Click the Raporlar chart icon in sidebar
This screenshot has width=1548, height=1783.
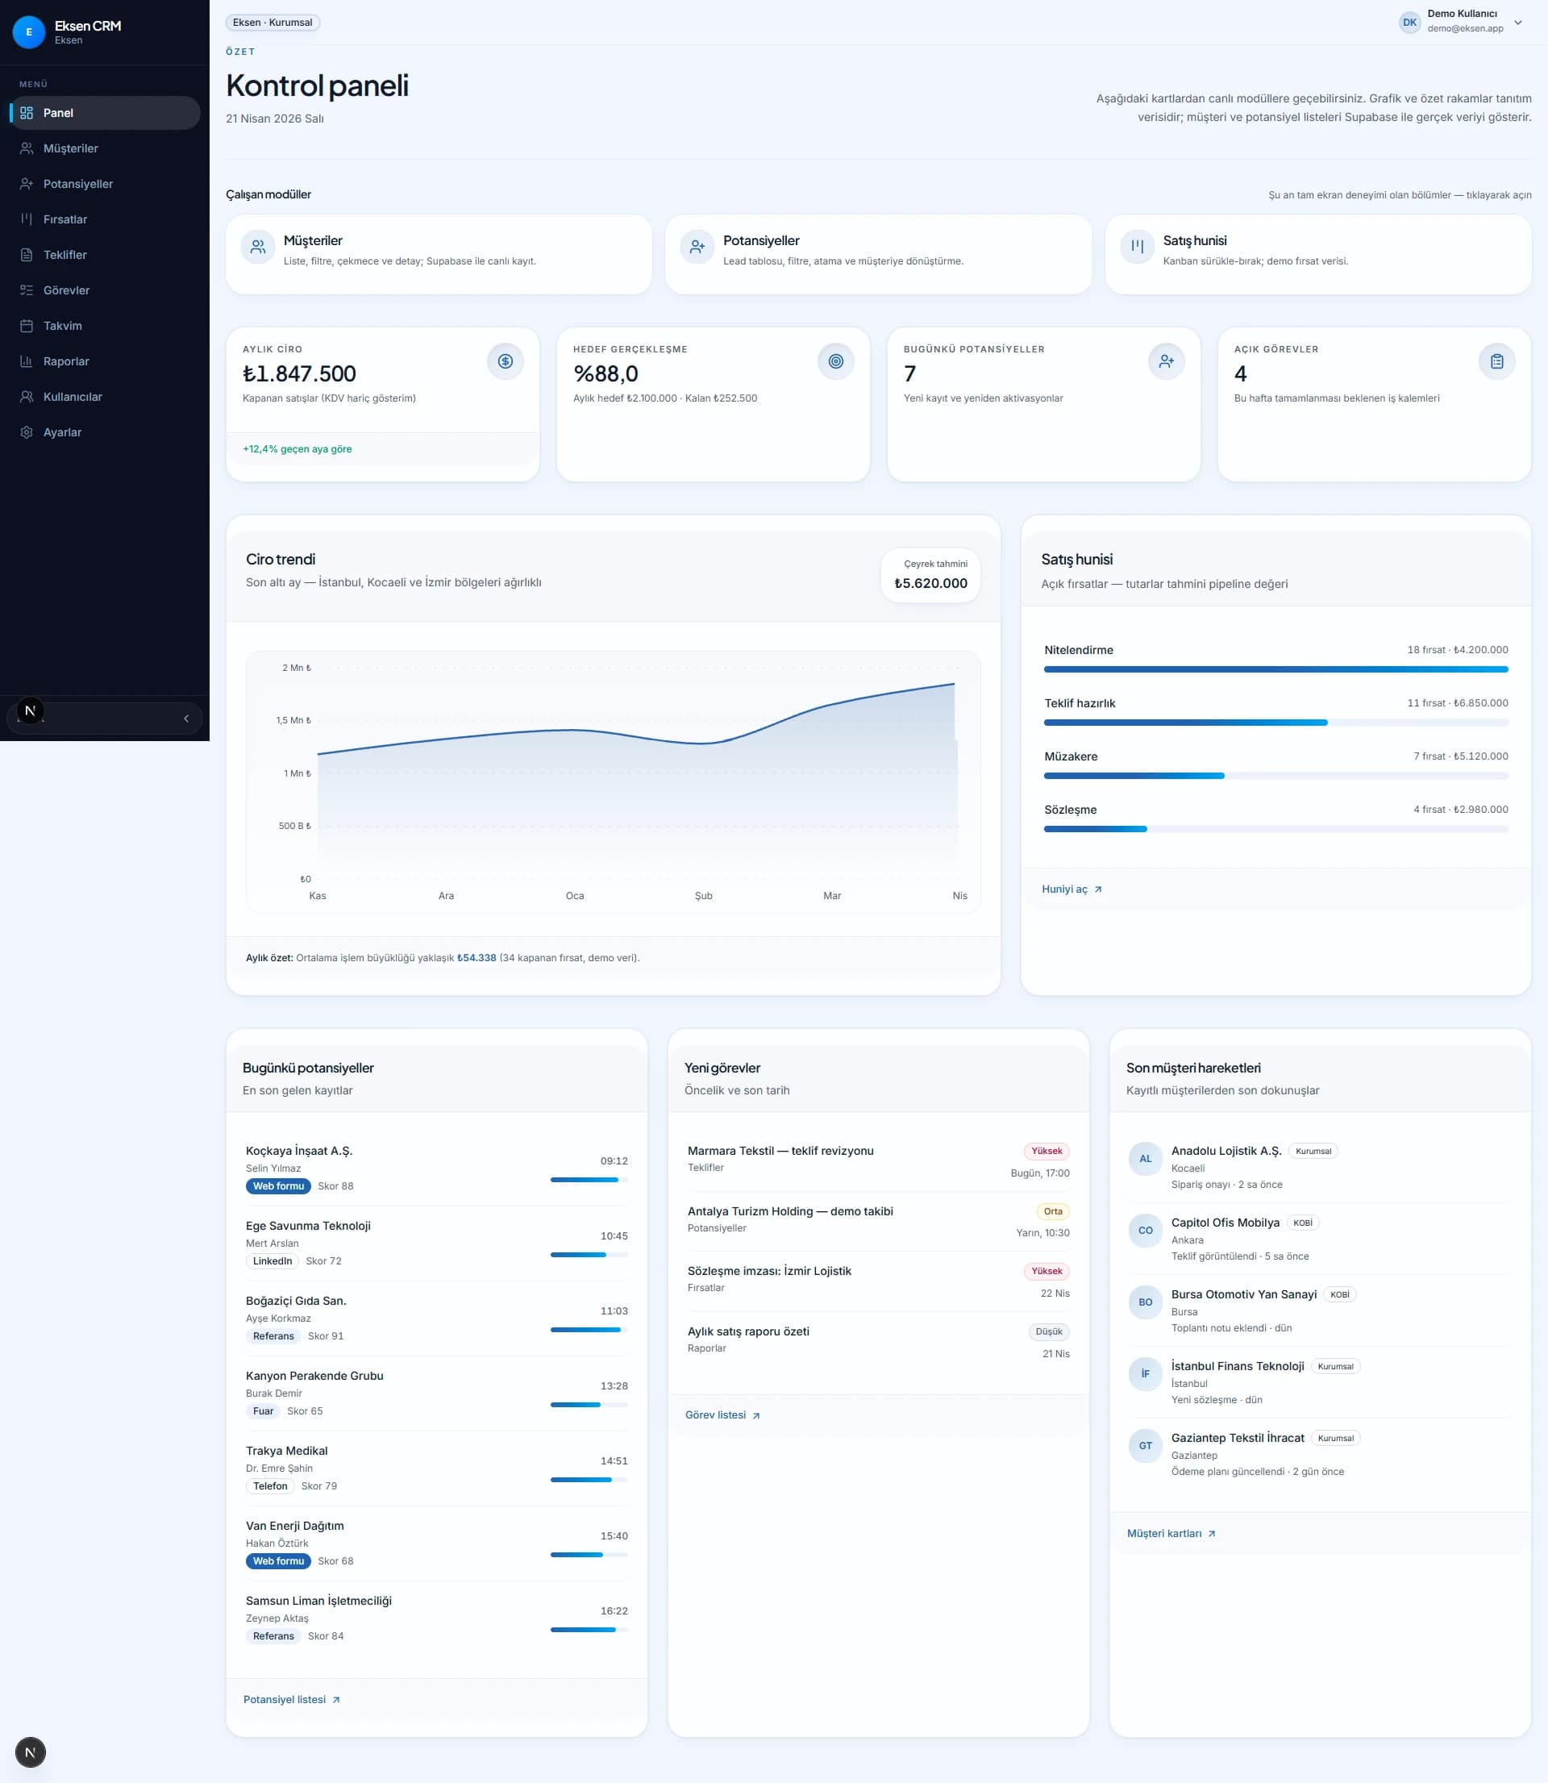click(x=27, y=361)
